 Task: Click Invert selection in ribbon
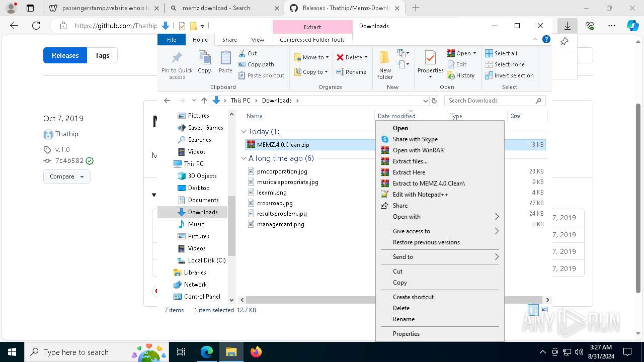509,75
